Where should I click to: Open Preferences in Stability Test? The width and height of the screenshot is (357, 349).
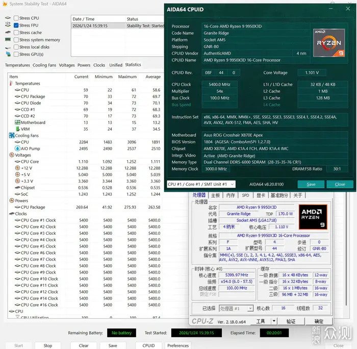tap(178, 345)
